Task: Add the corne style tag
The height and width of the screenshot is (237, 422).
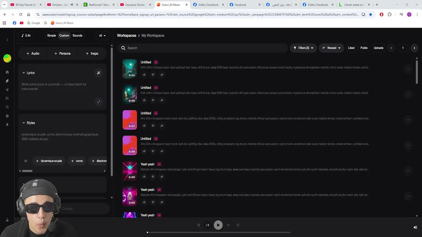Action: click(x=77, y=161)
